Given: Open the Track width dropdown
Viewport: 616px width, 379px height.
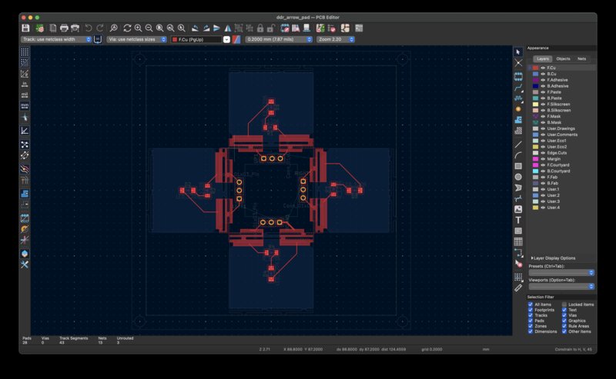Looking at the screenshot, I should click(x=58, y=39).
